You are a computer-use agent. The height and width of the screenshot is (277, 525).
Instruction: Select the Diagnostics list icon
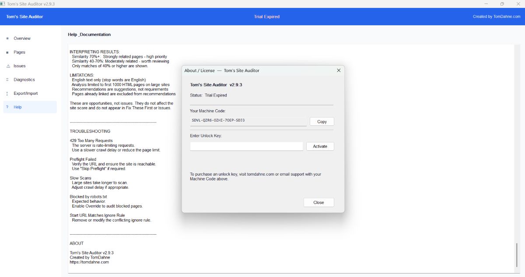coord(7,80)
